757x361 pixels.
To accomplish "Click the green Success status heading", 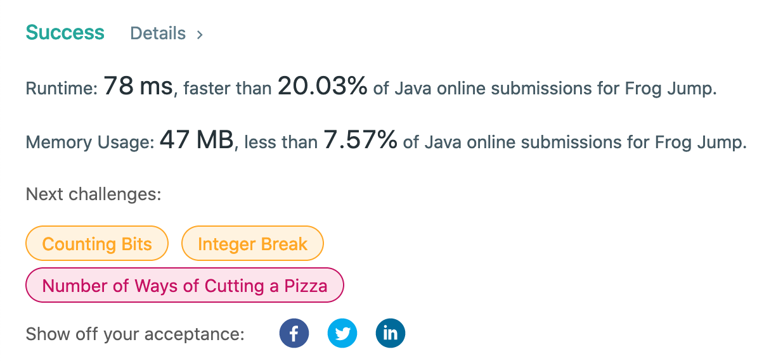I will [x=65, y=32].
